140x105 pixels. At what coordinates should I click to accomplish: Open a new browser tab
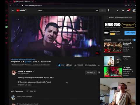pyautogui.click(x=36, y=1)
